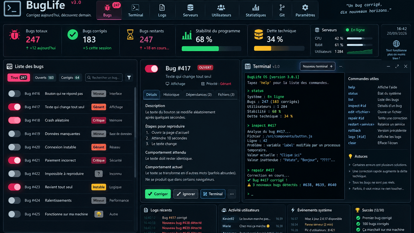Screen dimensions: 414x233
Task: Click the trophy icon next to Succès
Action: point(357,210)
